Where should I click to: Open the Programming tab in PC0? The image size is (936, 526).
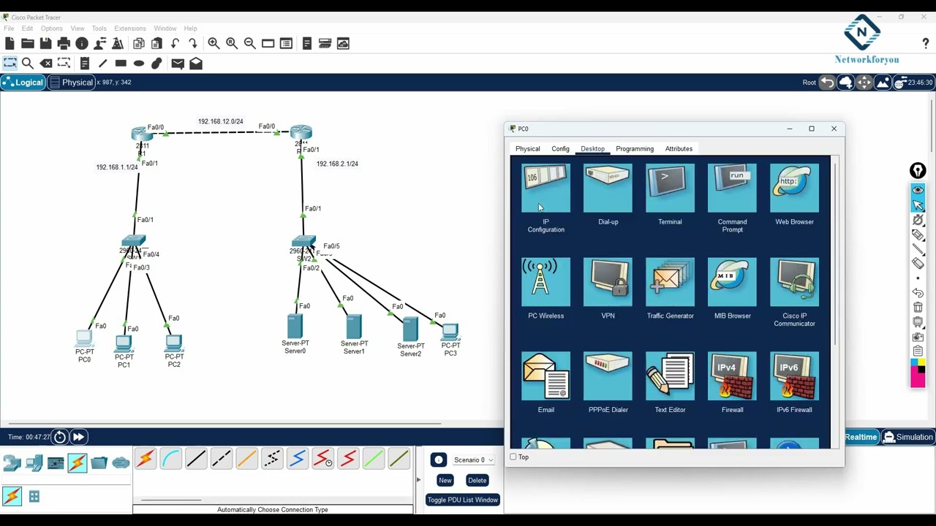[x=635, y=149]
